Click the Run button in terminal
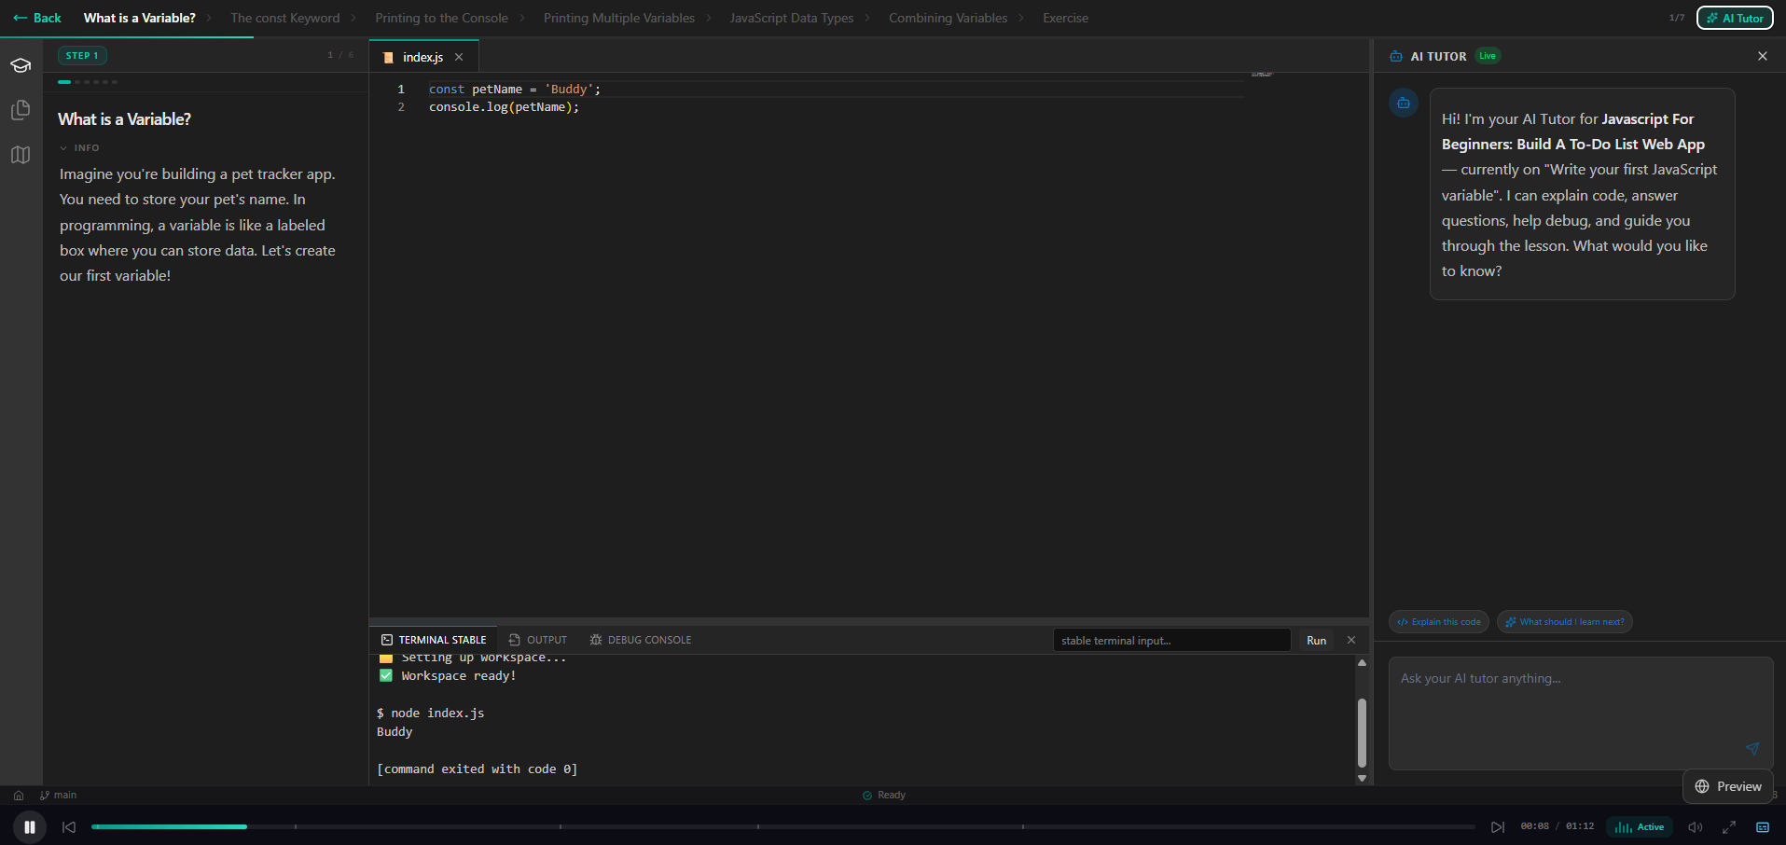The height and width of the screenshot is (845, 1786). tap(1316, 641)
